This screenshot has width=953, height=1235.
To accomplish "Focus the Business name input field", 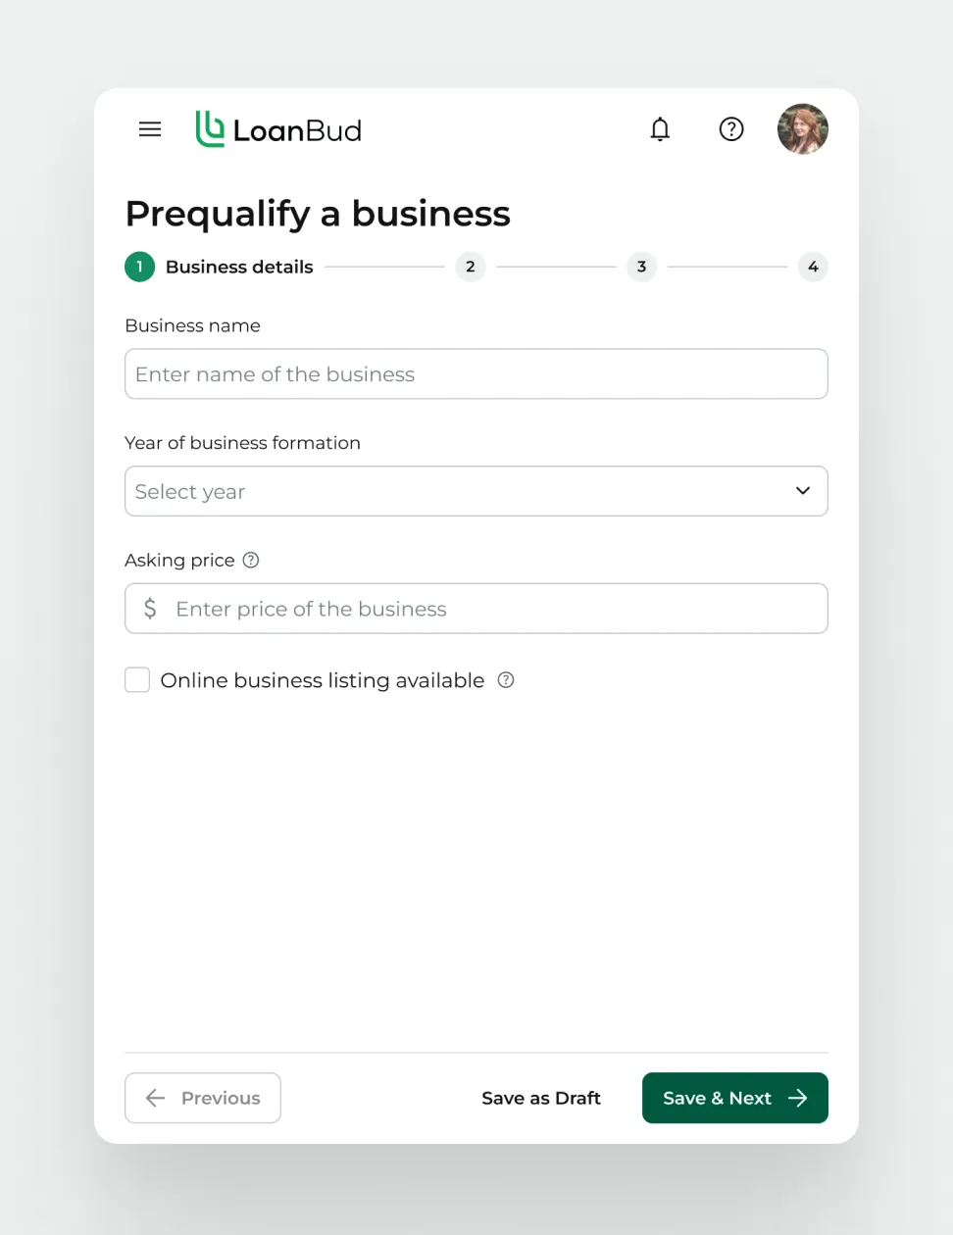I will [x=476, y=374].
